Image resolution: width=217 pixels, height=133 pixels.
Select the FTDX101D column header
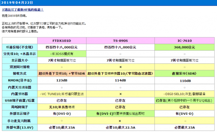click(62, 41)
